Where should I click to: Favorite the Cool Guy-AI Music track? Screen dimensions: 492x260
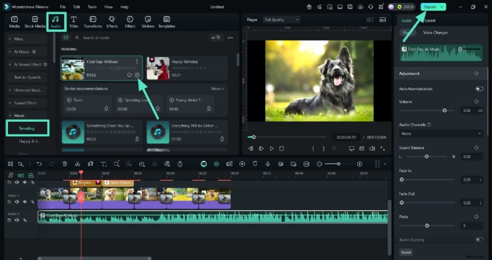(x=129, y=75)
